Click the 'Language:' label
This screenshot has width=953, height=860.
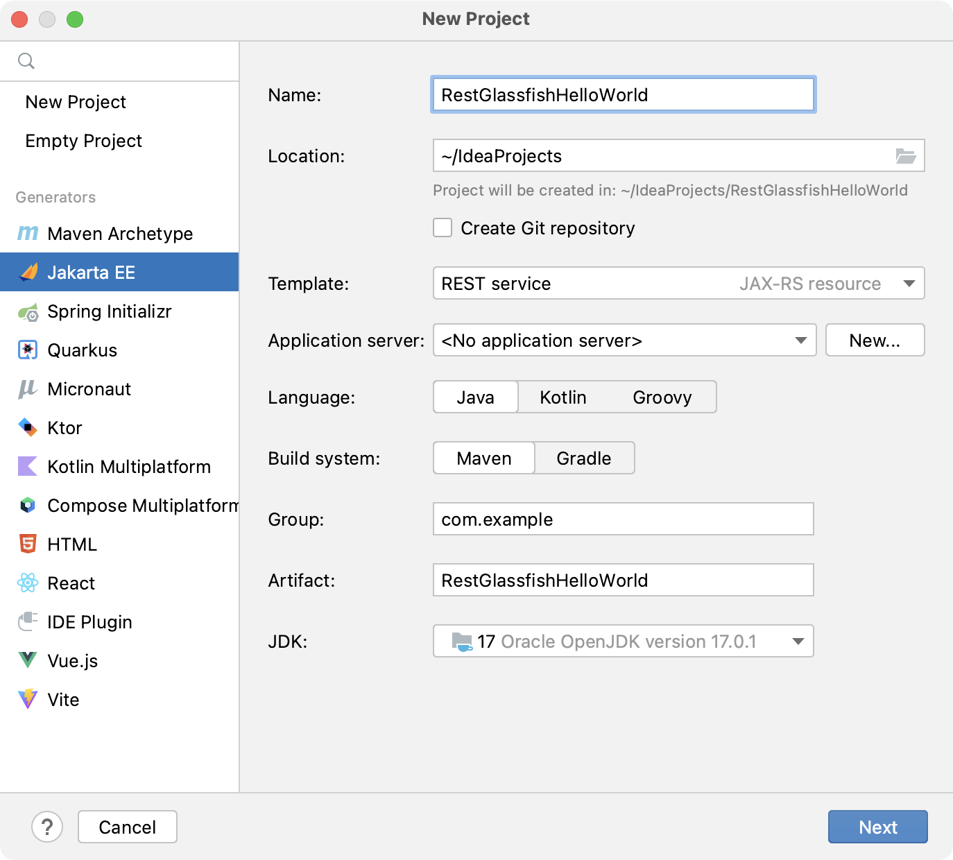[311, 397]
